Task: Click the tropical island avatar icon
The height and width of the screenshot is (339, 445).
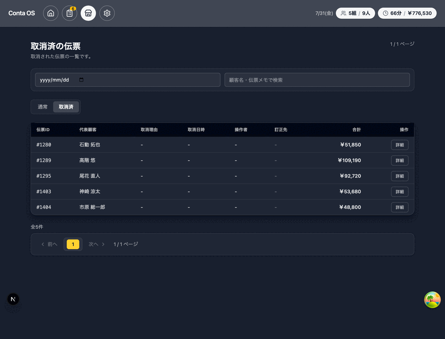Action: (x=432, y=300)
